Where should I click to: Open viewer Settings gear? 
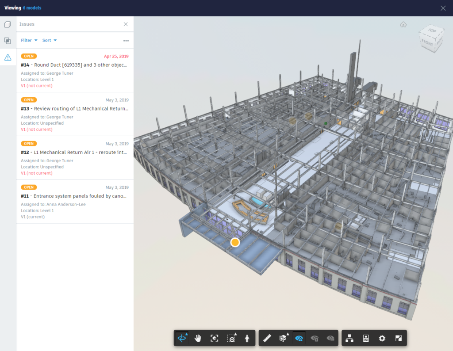[382, 338]
